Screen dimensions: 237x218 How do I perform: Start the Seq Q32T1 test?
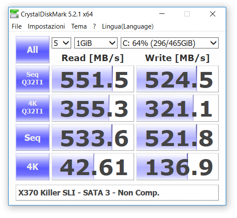tap(33, 79)
